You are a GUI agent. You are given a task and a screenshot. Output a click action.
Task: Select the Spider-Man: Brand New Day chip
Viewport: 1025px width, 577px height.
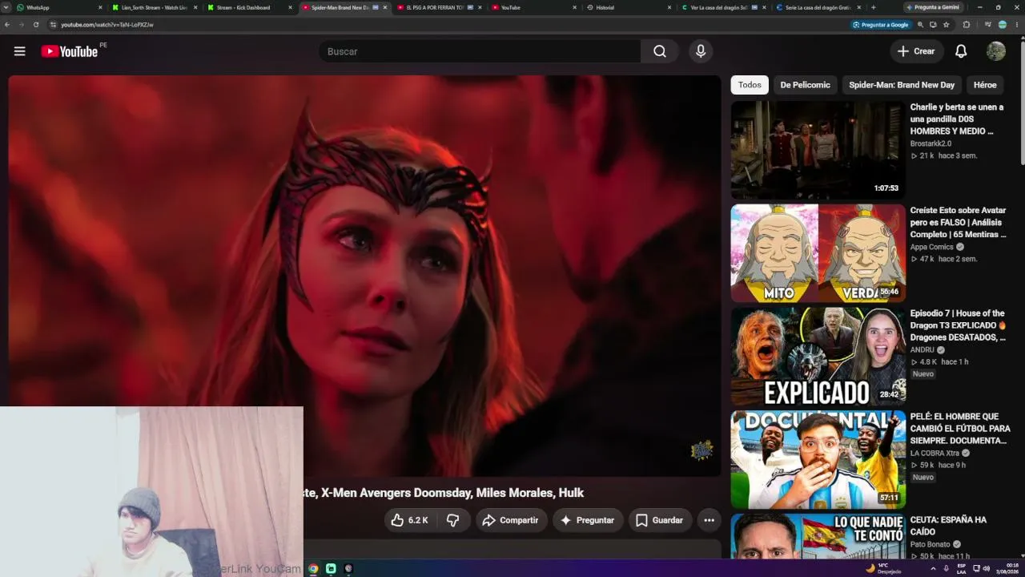tap(902, 85)
